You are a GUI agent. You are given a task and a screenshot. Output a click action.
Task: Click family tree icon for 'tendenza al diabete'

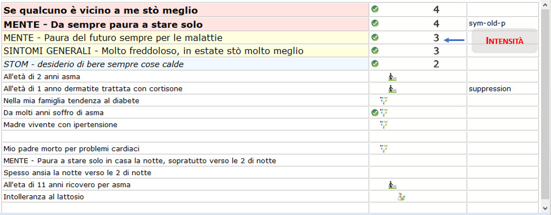(x=384, y=101)
